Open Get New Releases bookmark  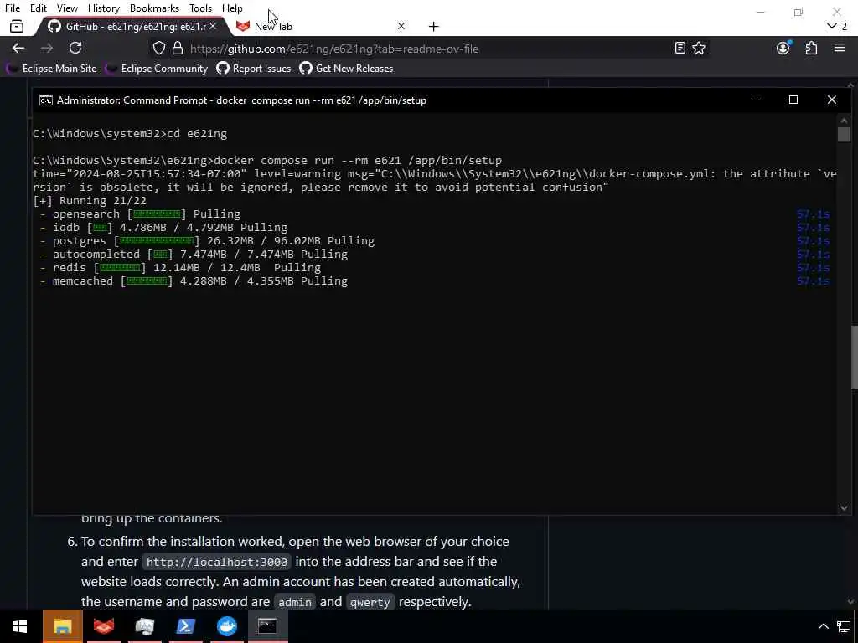point(346,69)
